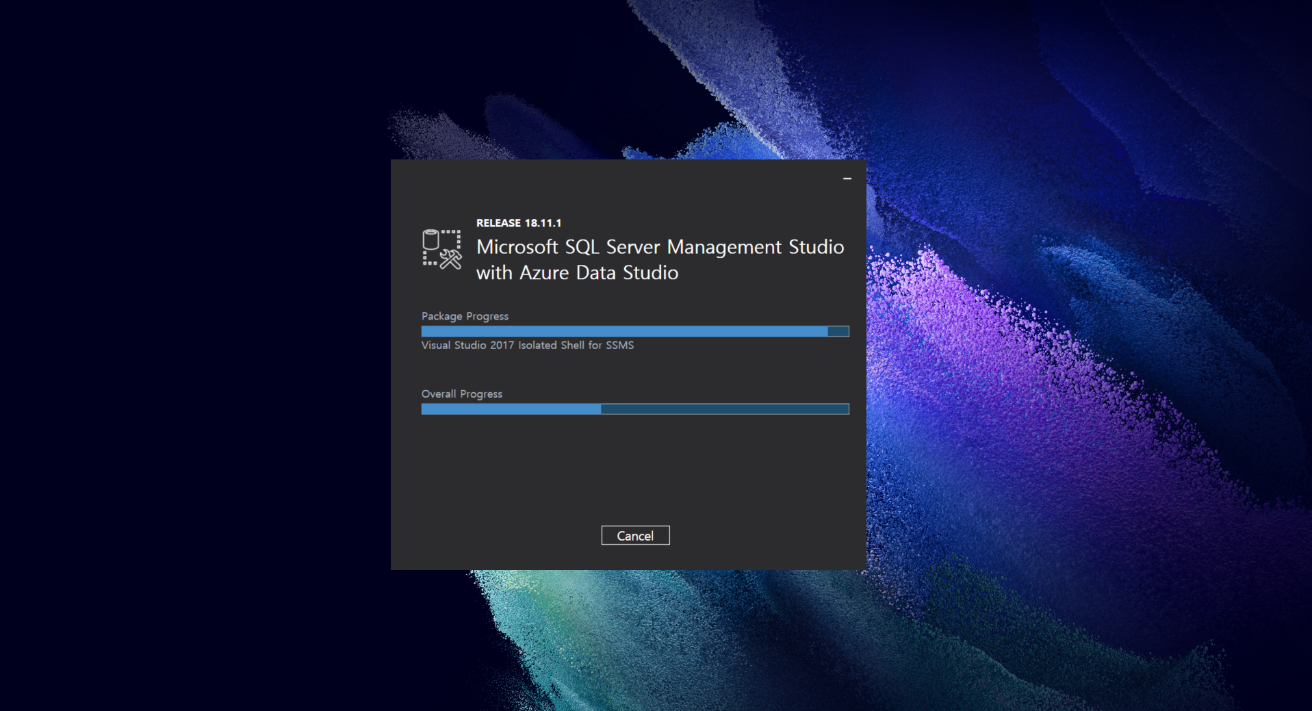Click the 'with Azure Data Studio' subtitle

[x=577, y=272]
